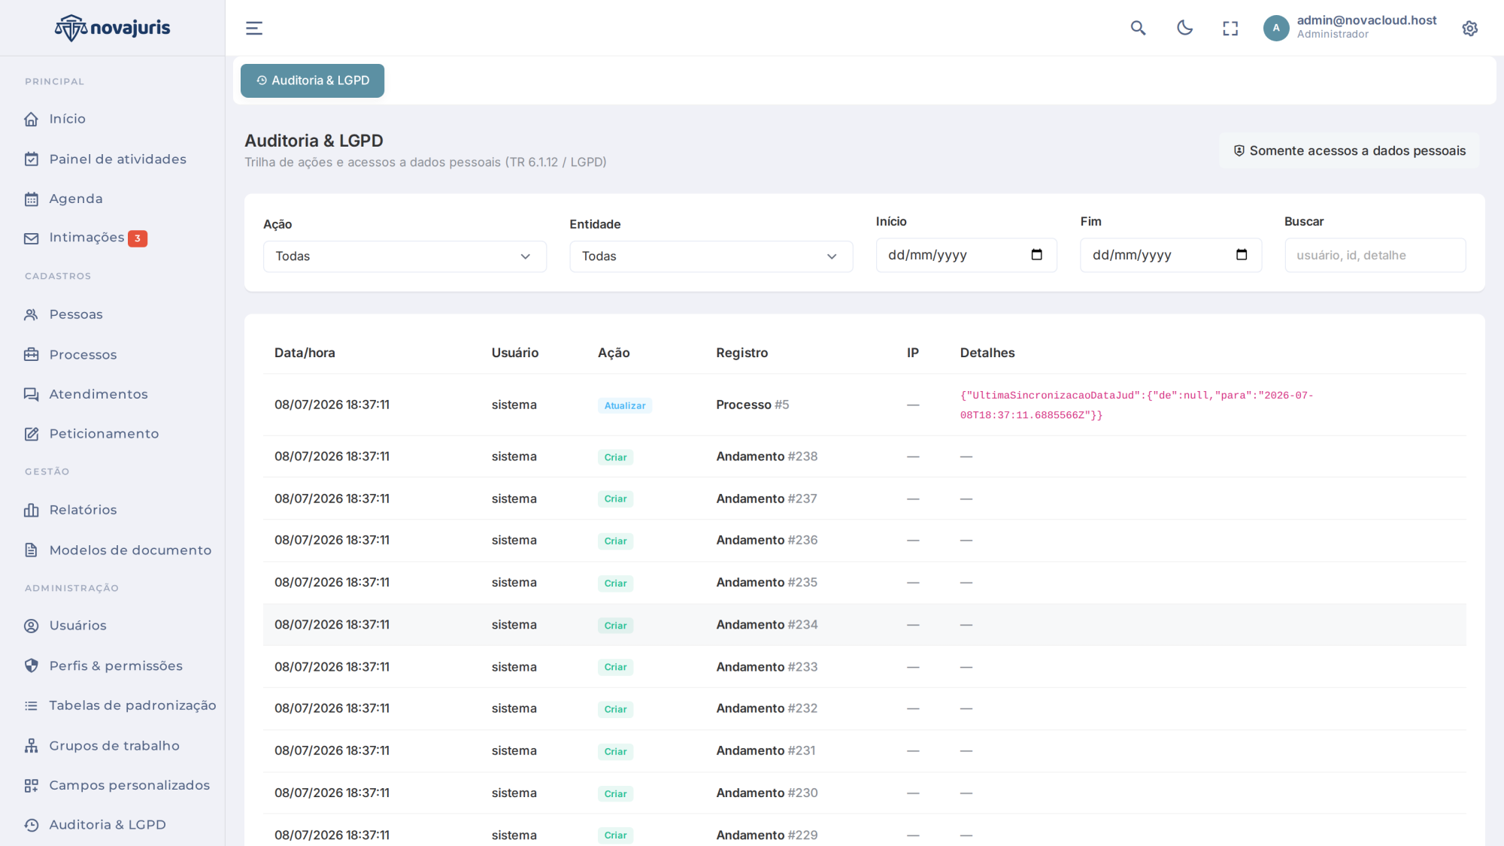1504x846 pixels.
Task: Open the Andamento #236 record
Action: (766, 540)
